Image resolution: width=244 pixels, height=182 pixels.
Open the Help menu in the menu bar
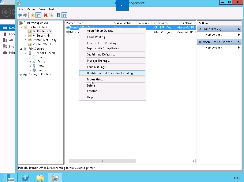pyautogui.click(x=52, y=9)
